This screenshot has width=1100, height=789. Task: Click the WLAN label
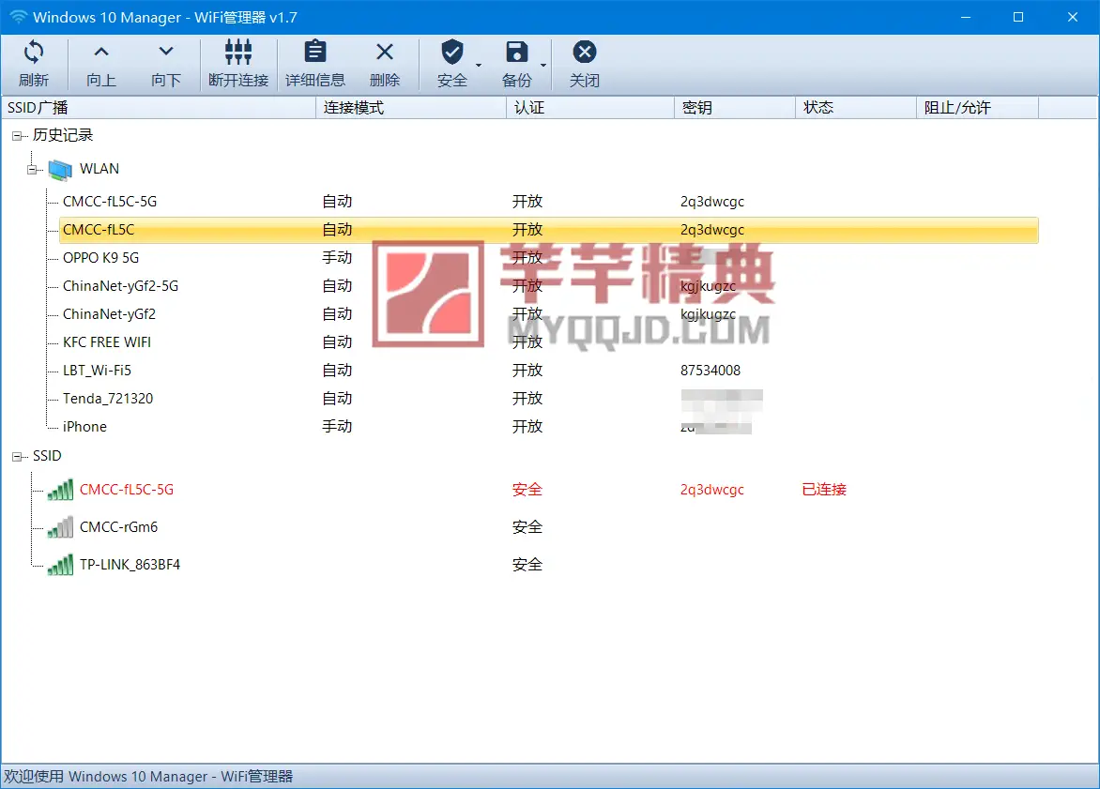pyautogui.click(x=99, y=169)
